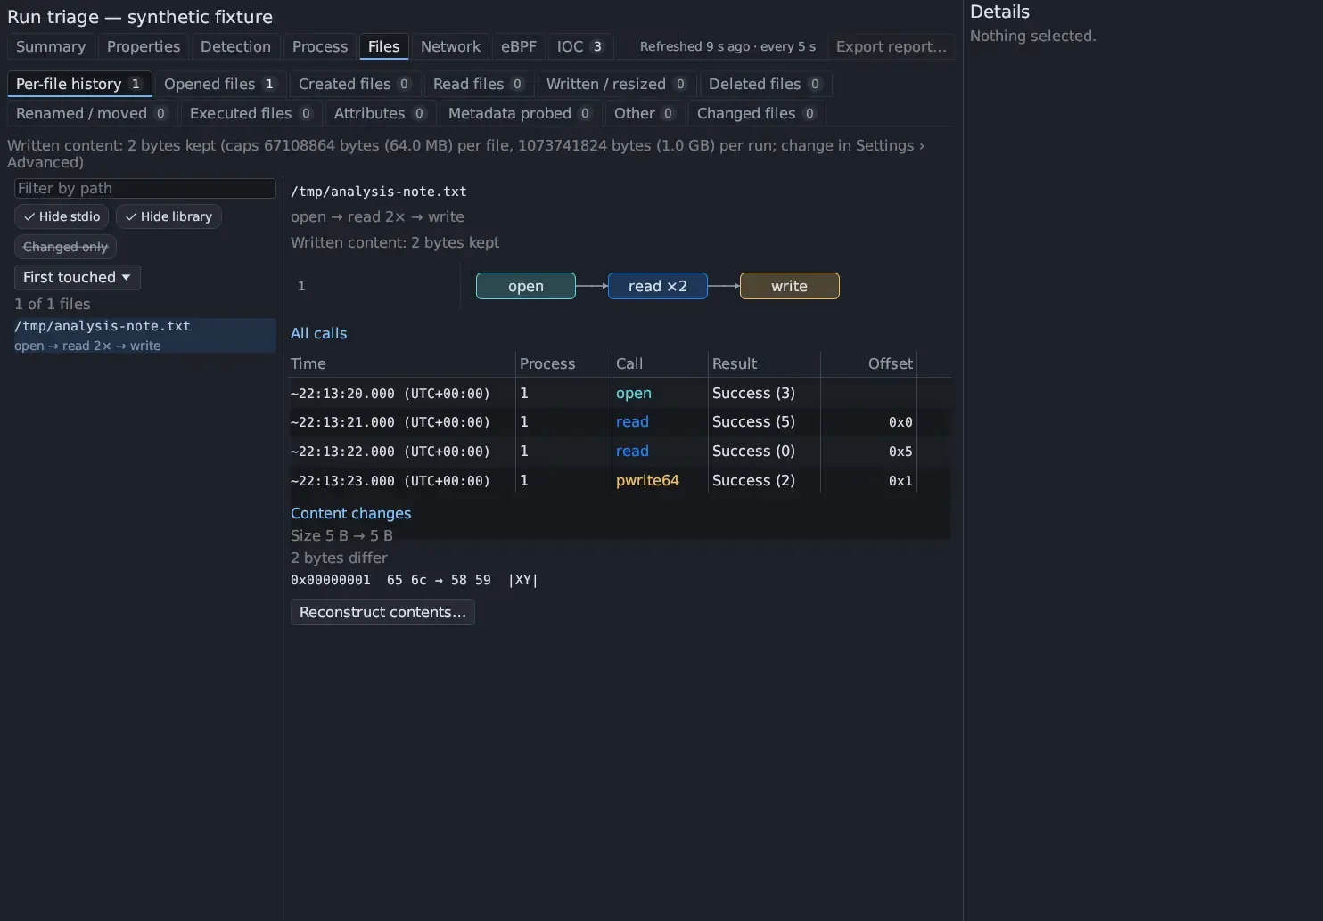Click the Time column header
This screenshot has width=1323, height=921.
click(x=403, y=363)
